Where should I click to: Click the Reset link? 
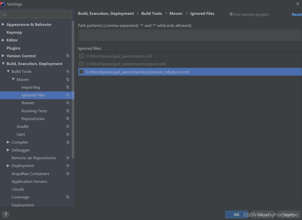click(x=297, y=15)
